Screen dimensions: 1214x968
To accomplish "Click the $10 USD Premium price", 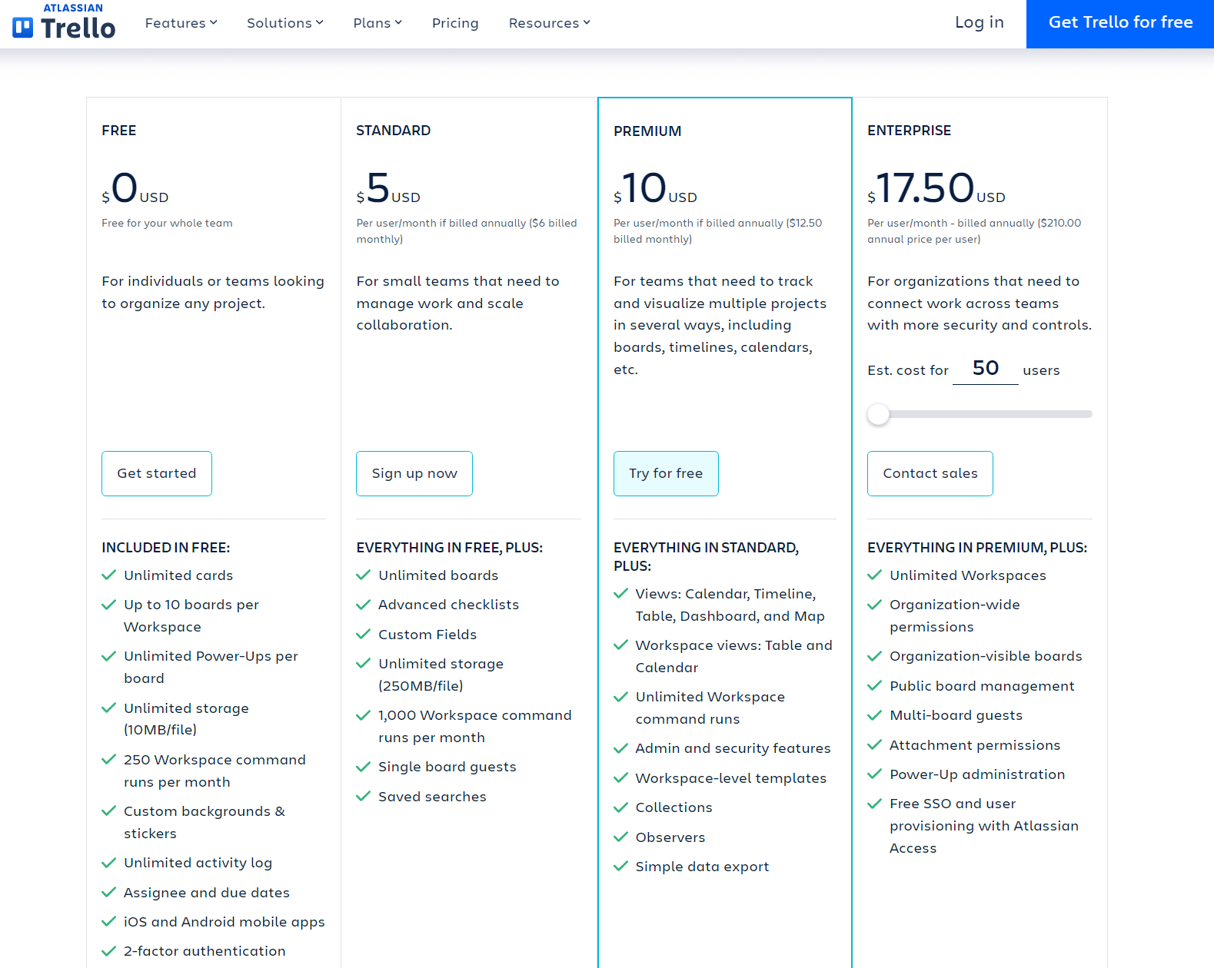I will tap(655, 188).
